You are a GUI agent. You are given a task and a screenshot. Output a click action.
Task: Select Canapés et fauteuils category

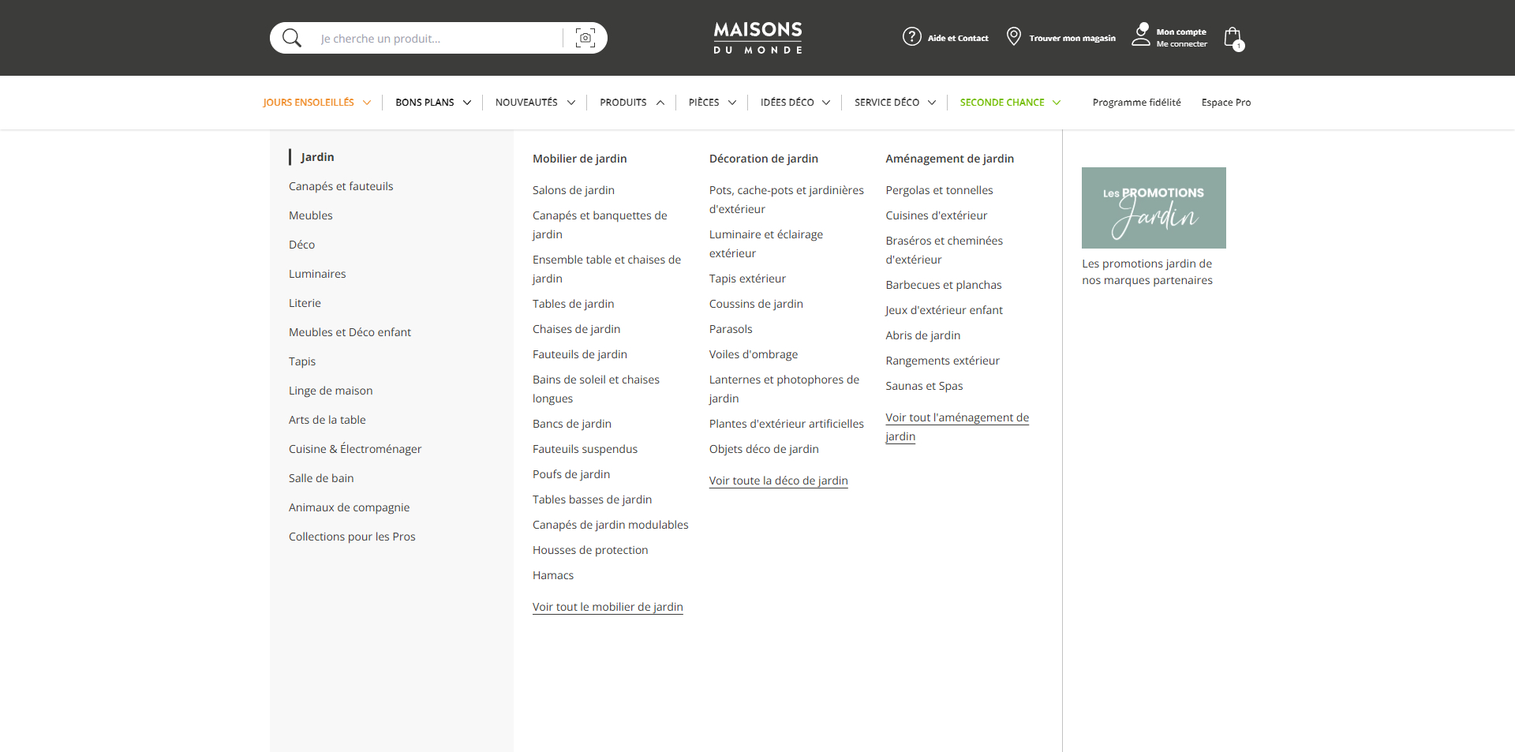[341, 186]
